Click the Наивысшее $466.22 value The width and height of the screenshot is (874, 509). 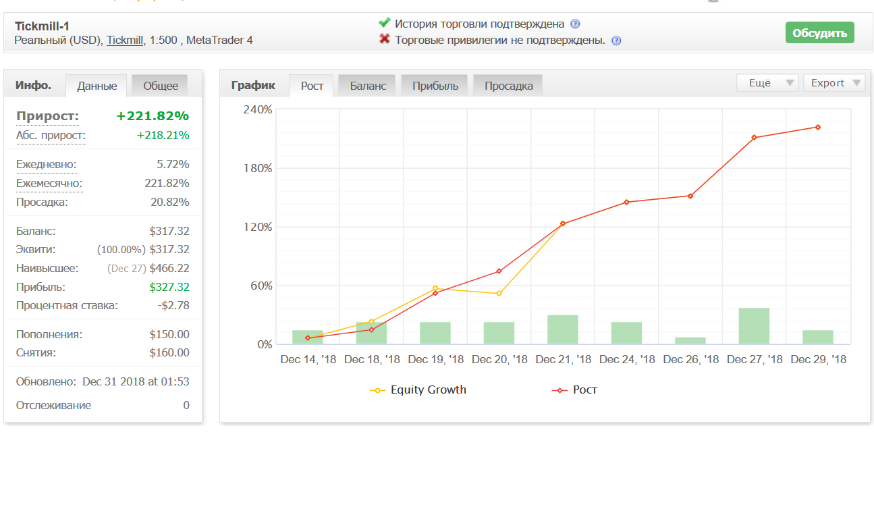[169, 268]
